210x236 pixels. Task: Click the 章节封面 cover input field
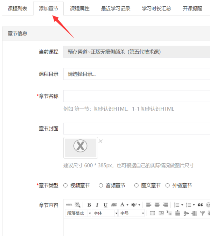tap(136, 129)
